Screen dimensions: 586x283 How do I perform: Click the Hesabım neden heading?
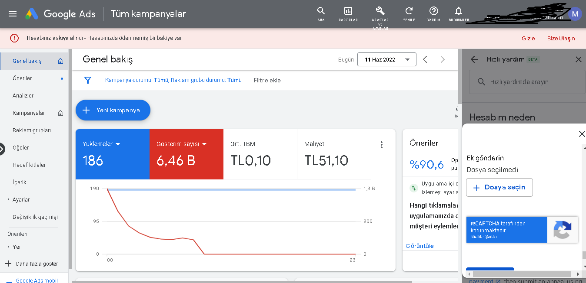(x=502, y=117)
